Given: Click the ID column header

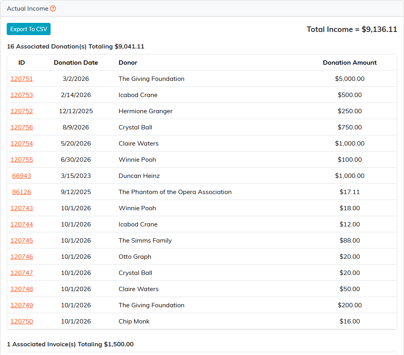Looking at the screenshot, I should click(22, 63).
